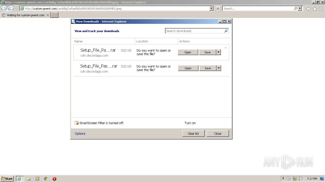Open Internet Explorer from the taskbar
Image resolution: width=325 pixels, height=182 pixels.
19,179
